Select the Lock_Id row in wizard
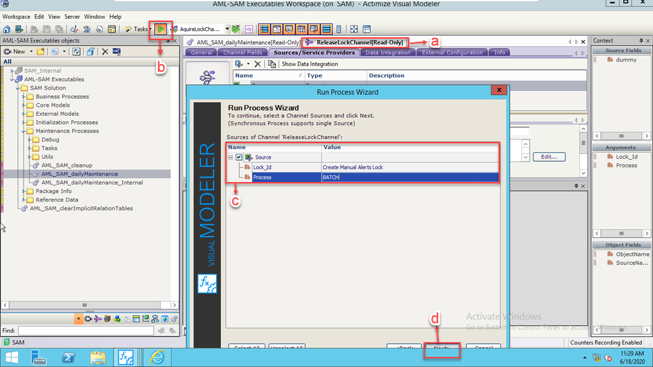 pos(362,167)
